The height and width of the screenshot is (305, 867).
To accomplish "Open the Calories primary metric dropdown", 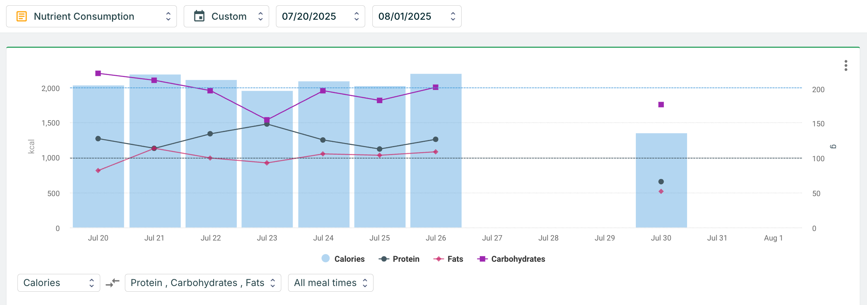I will [58, 283].
